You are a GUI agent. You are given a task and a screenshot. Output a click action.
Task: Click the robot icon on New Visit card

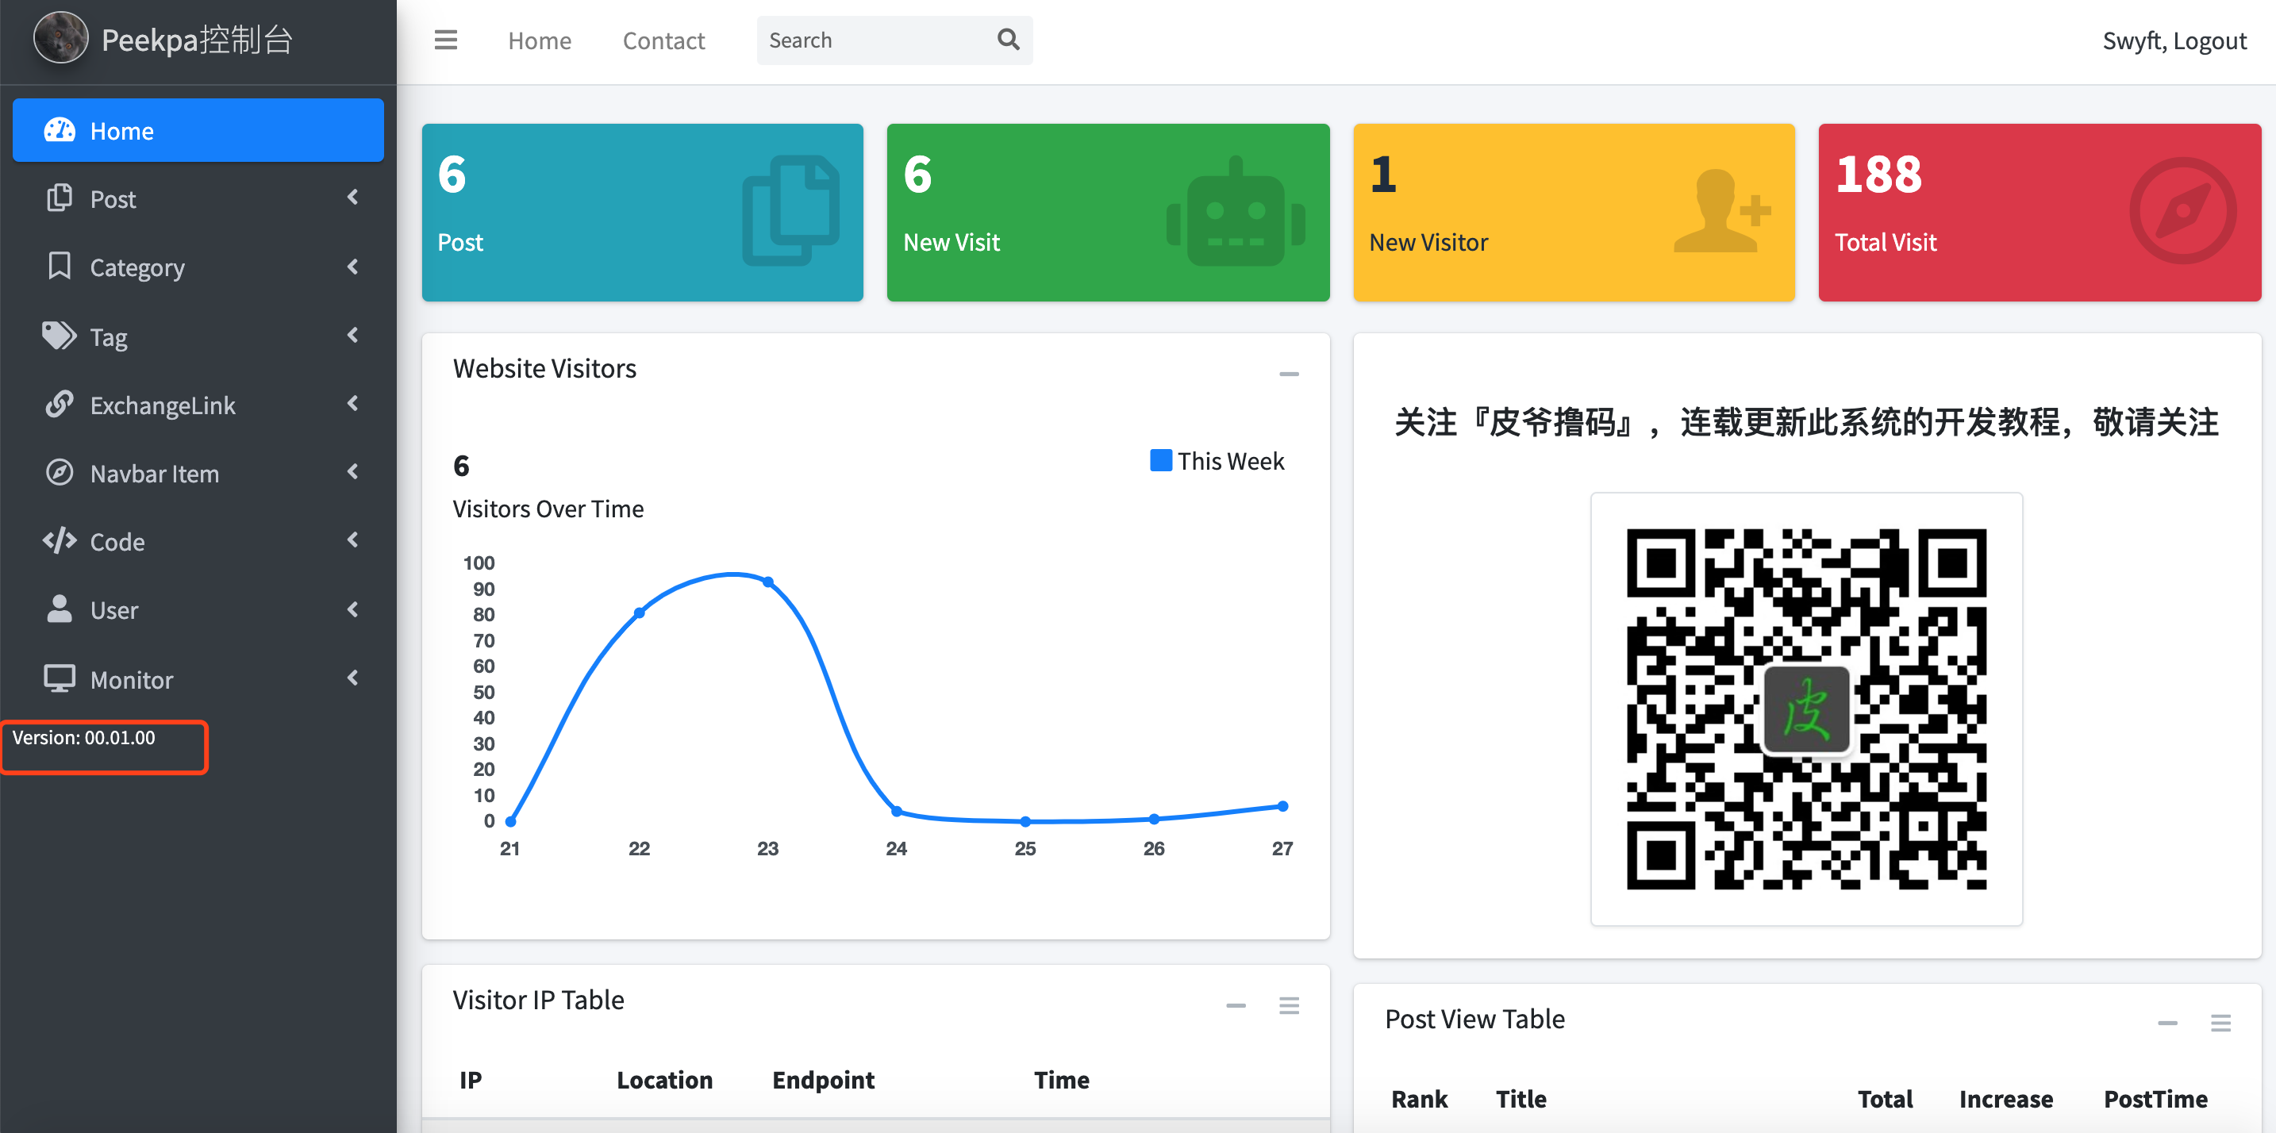(1236, 212)
